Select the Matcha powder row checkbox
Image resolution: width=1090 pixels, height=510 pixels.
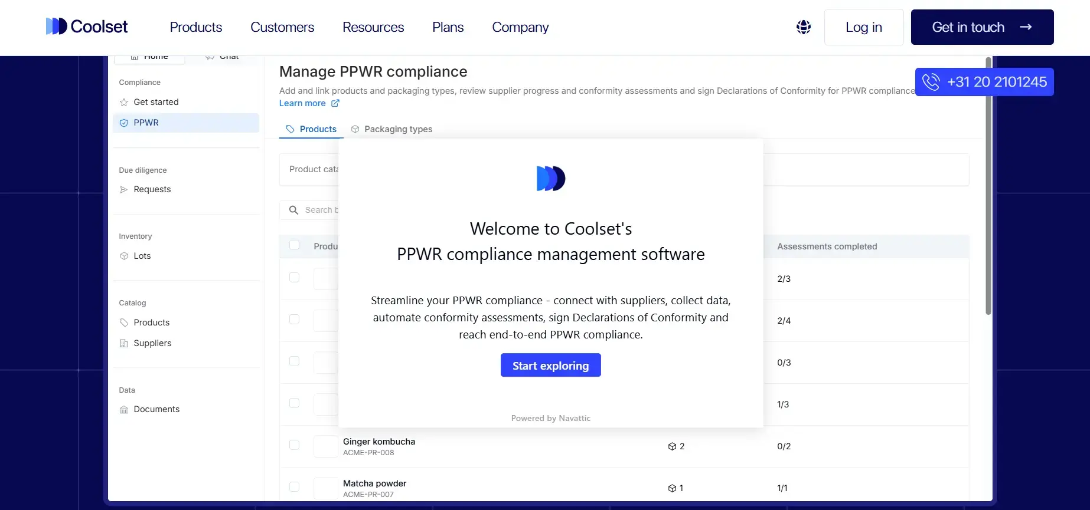pos(294,487)
